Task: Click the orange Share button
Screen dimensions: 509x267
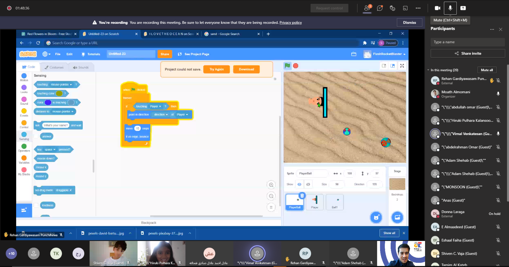Action: [165, 54]
